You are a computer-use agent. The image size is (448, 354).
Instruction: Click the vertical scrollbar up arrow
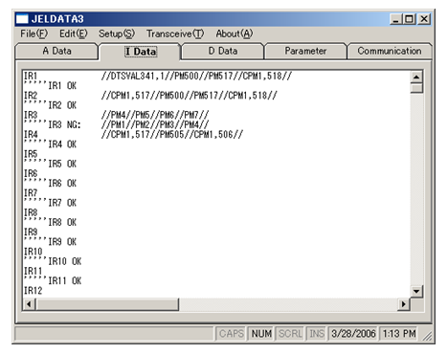point(416,77)
